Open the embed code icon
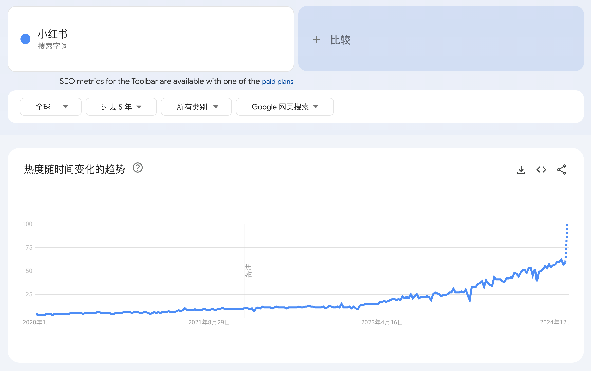The image size is (591, 371). coord(541,170)
